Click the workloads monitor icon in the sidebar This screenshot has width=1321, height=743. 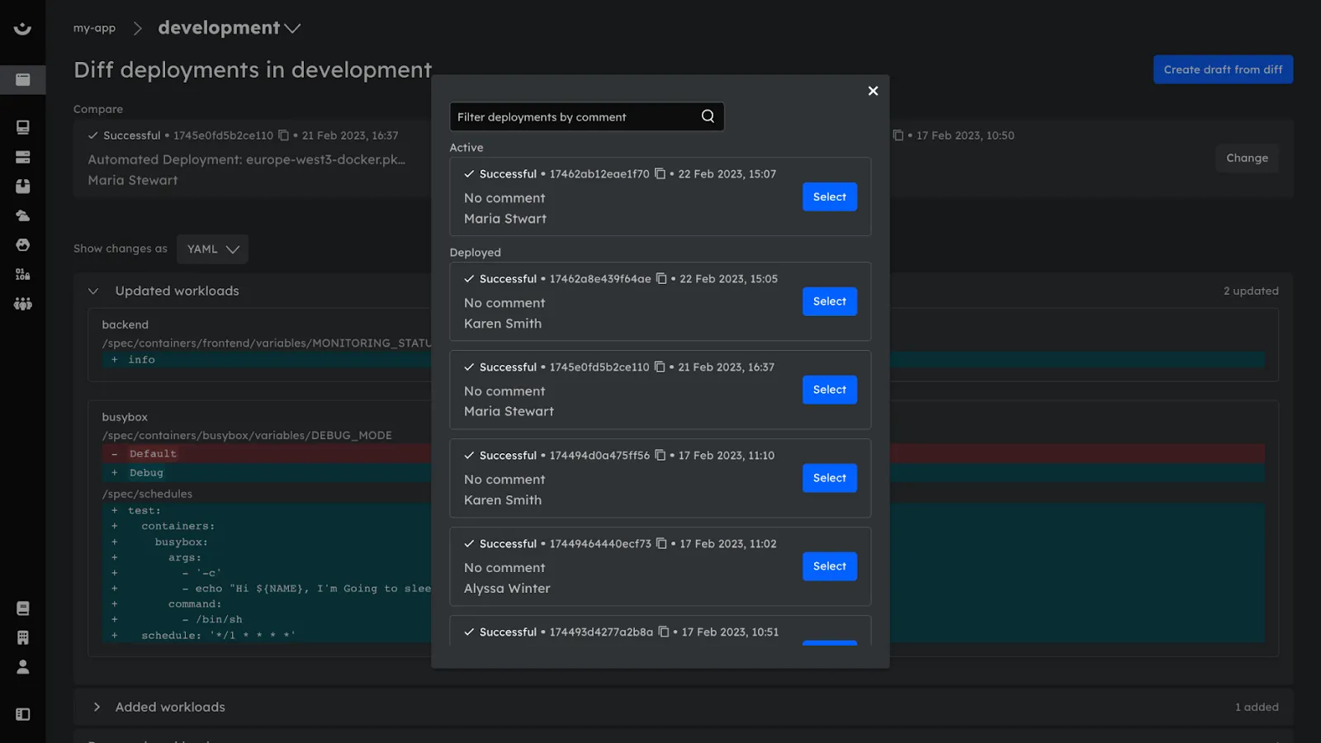point(22,128)
